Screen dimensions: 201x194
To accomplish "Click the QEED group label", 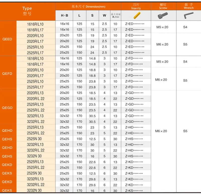I will click(x=7, y=39).
